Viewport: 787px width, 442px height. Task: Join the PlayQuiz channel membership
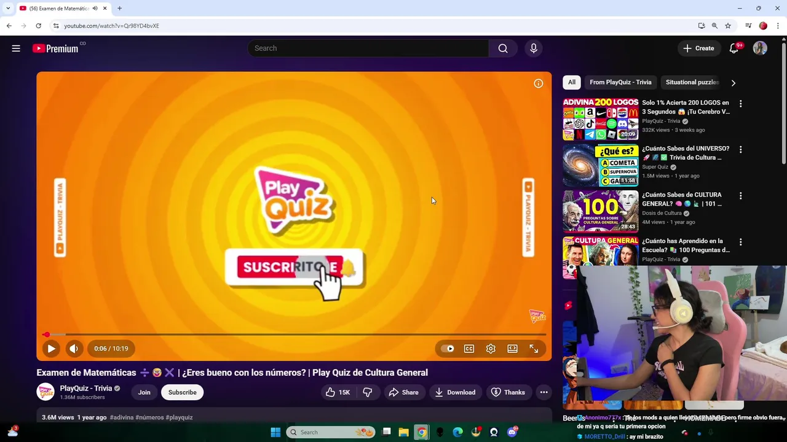(x=144, y=392)
